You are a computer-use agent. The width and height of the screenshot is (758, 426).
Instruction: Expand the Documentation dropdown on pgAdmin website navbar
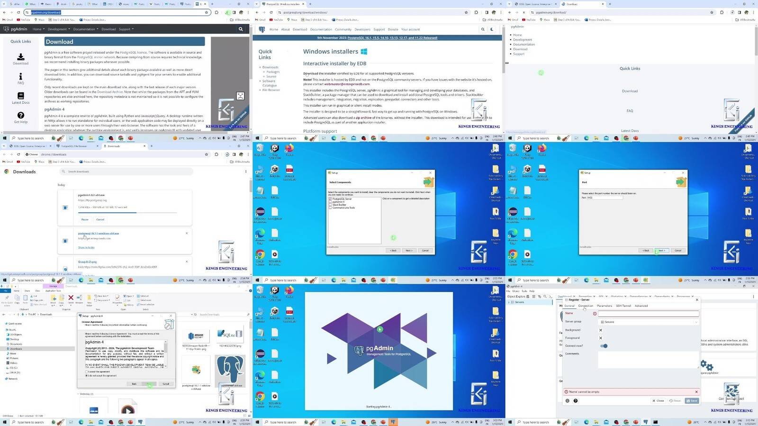coord(86,29)
